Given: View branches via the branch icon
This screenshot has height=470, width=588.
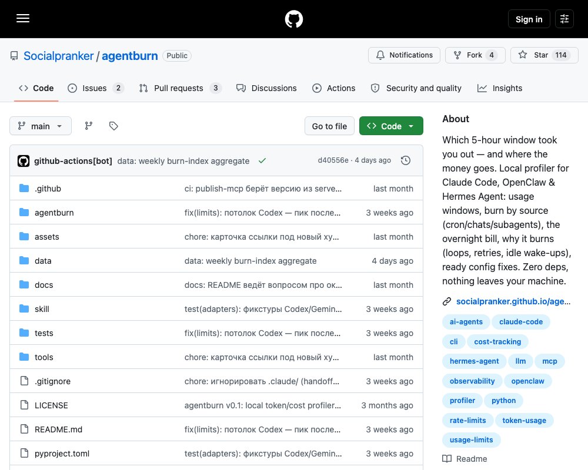Looking at the screenshot, I should (89, 126).
